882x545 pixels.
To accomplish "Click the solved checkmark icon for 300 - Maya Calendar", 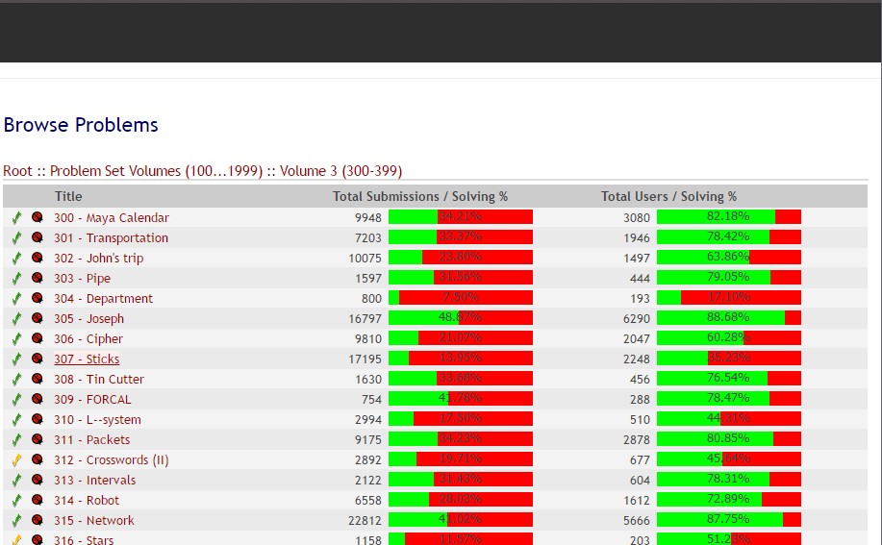I will [17, 217].
